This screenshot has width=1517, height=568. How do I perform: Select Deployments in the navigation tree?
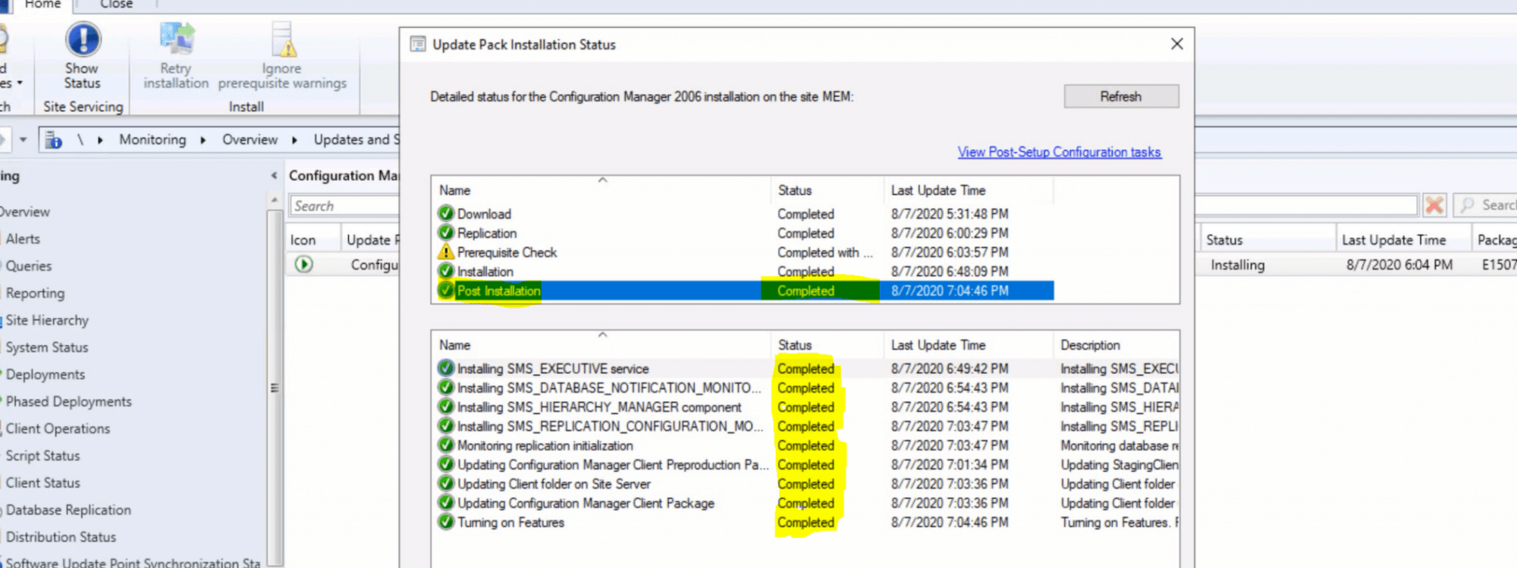(x=46, y=375)
